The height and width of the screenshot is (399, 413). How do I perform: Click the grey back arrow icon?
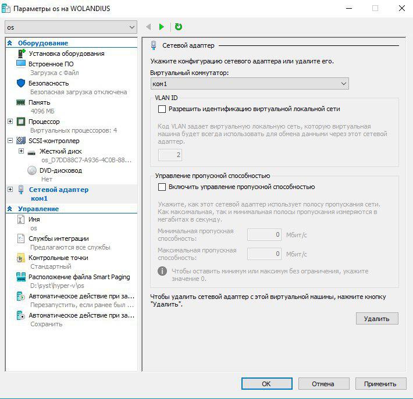(x=148, y=27)
